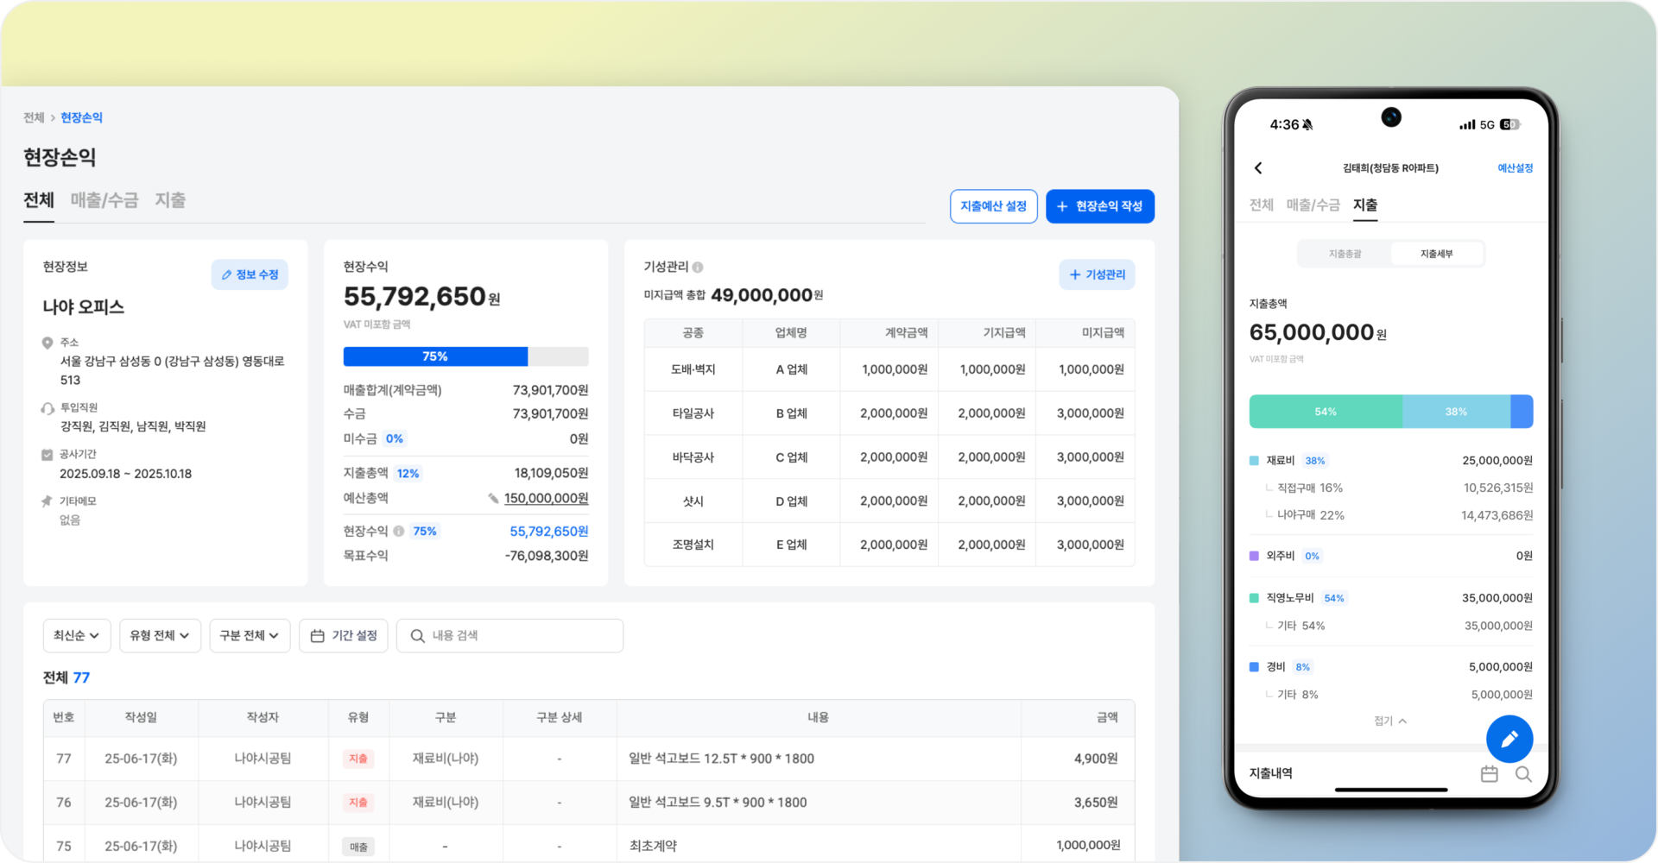1658x863 pixels.
Task: Open the blue 55,792,650원 profit link
Action: pyautogui.click(x=549, y=532)
